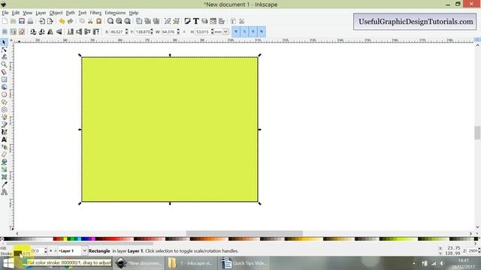
Task: Click the Import file icon
Action: (x=42, y=21)
